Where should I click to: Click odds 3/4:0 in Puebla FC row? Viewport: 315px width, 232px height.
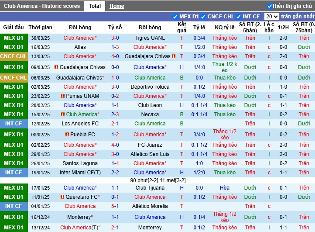tap(199, 135)
